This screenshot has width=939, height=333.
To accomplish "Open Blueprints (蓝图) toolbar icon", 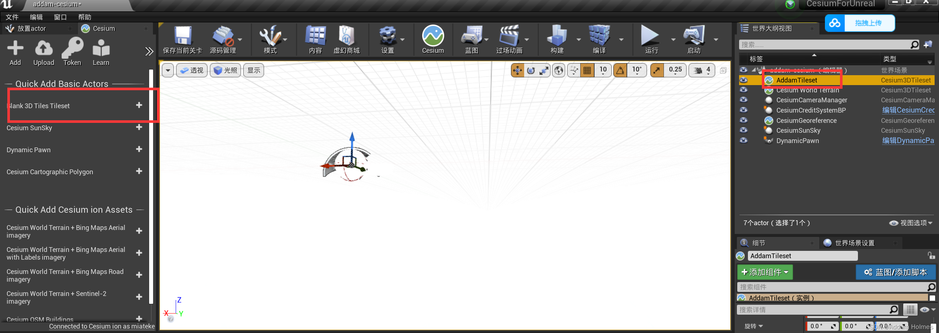I will click(472, 40).
